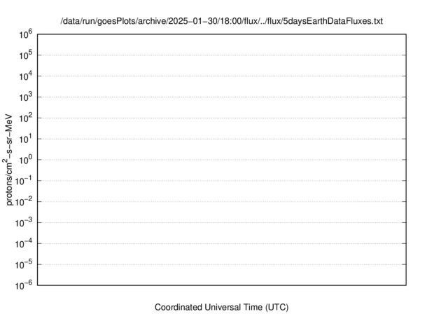Click the 10^-4 y-axis tick label
448x314 pixels.
point(24,243)
